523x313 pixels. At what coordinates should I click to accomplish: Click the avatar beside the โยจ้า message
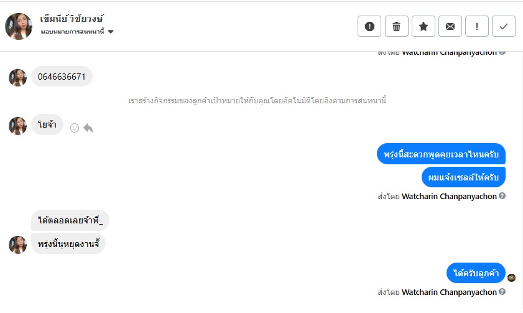point(18,126)
